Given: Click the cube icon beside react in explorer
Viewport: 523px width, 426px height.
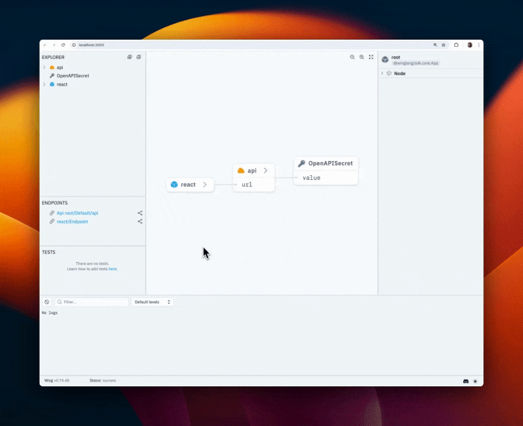Looking at the screenshot, I should (x=52, y=85).
